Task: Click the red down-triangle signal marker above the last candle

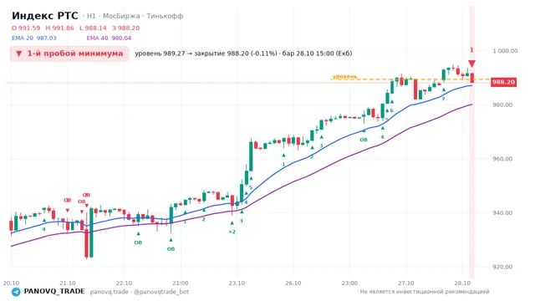Action: pos(471,64)
